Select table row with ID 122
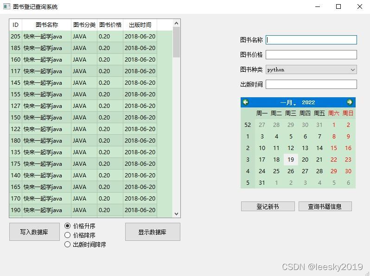The image size is (370, 276). pyautogui.click(x=83, y=129)
